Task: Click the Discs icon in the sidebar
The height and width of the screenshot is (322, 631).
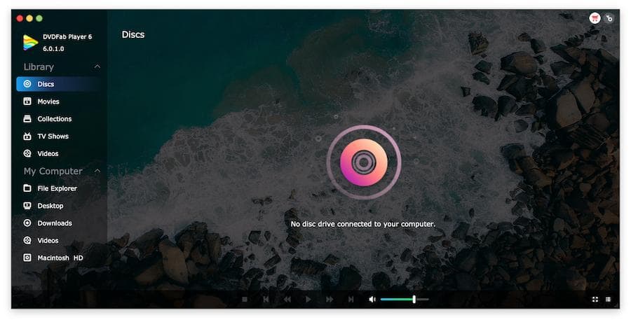Action: click(x=27, y=83)
